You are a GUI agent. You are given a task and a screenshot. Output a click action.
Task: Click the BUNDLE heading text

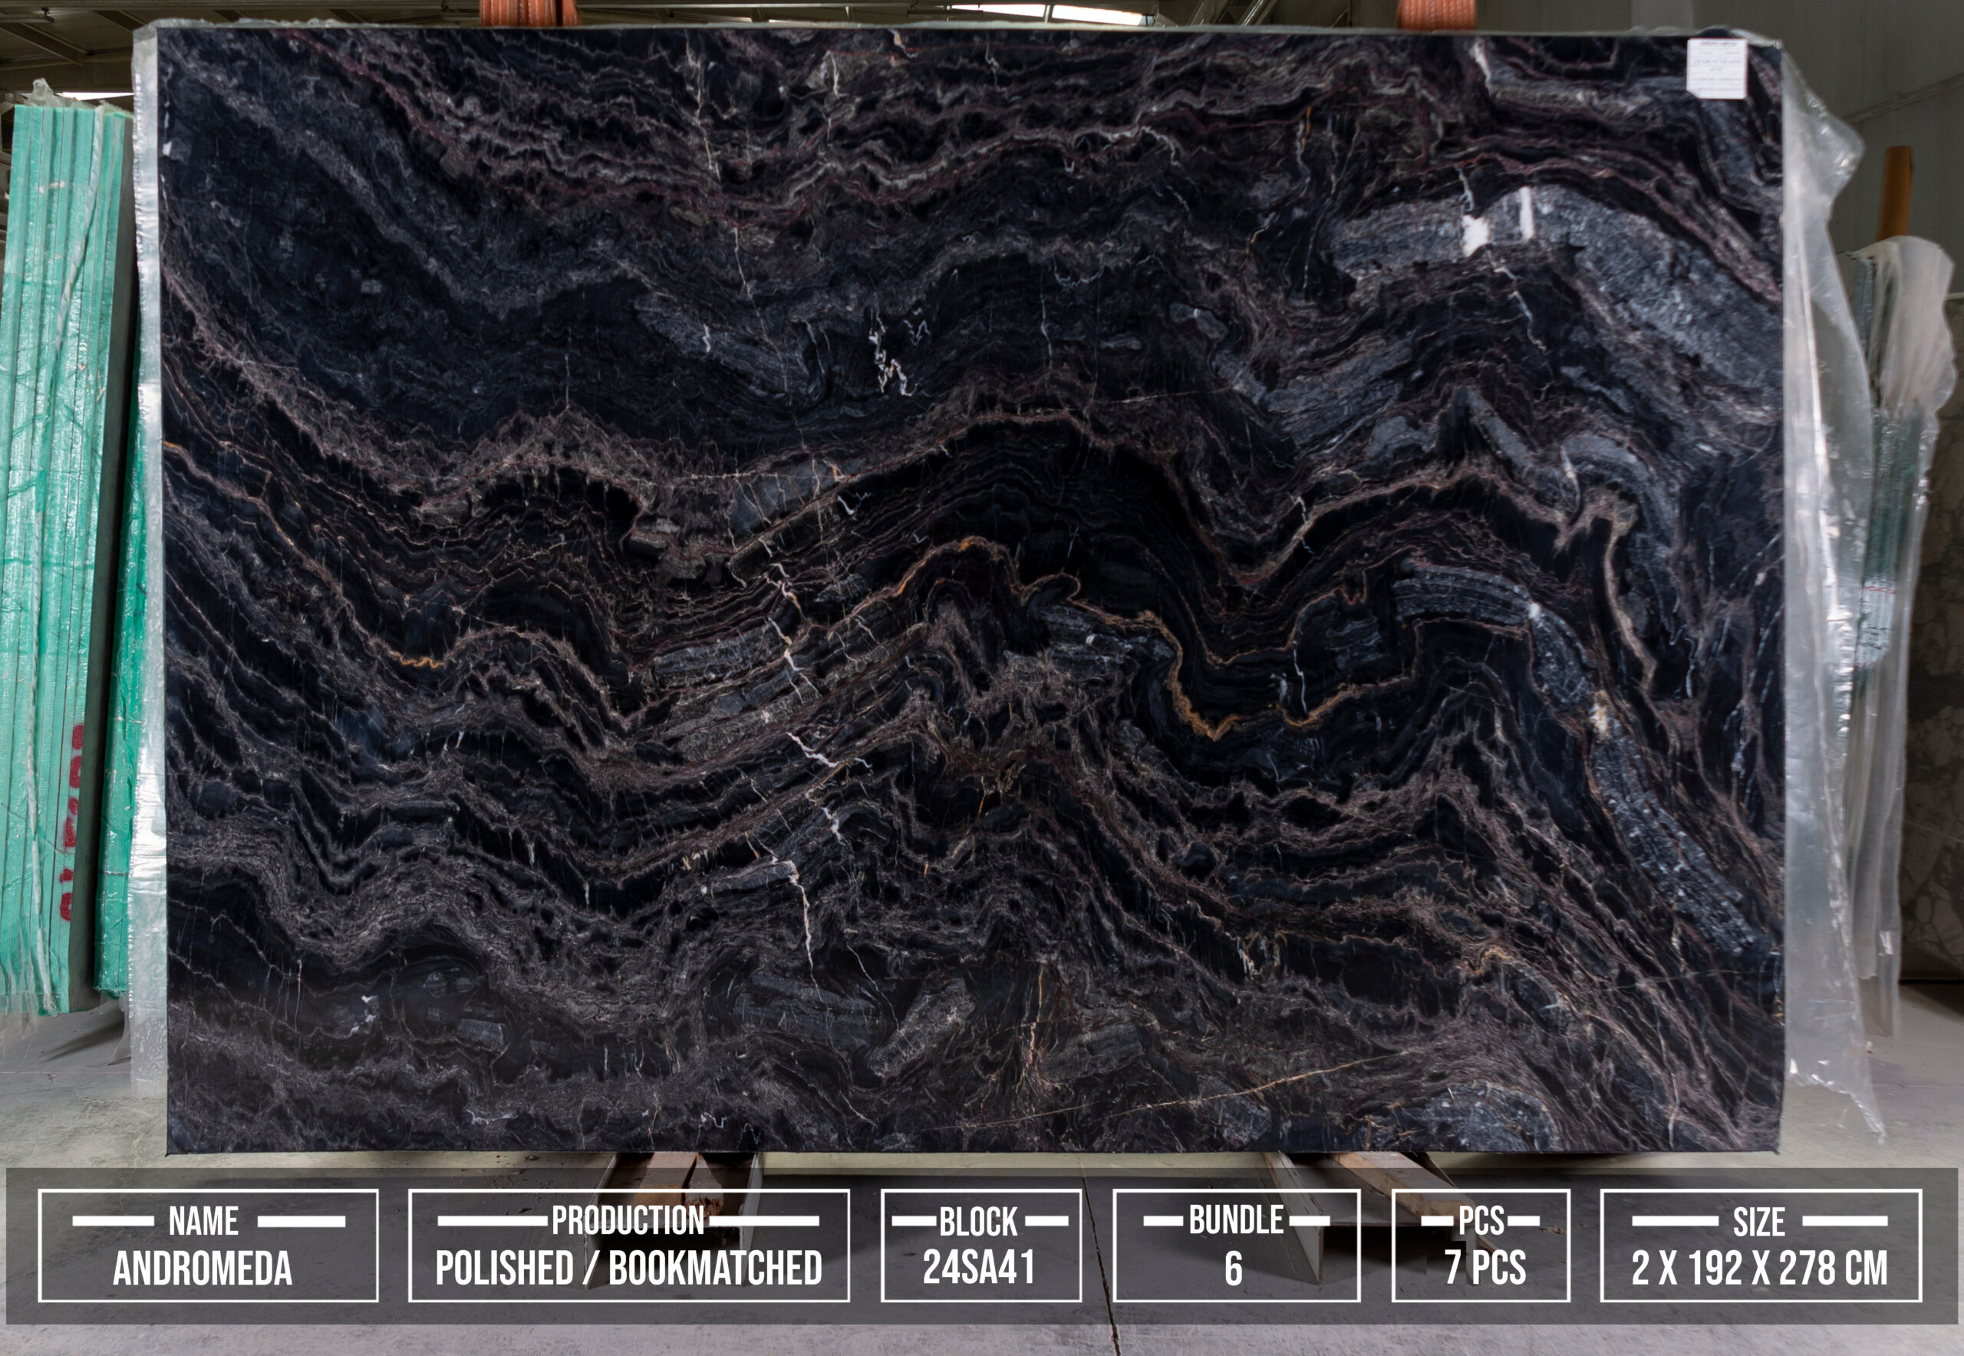pyautogui.click(x=1236, y=1220)
